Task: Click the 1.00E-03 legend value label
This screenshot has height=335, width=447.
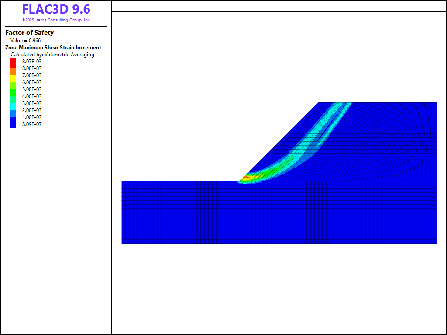Action: 32,117
